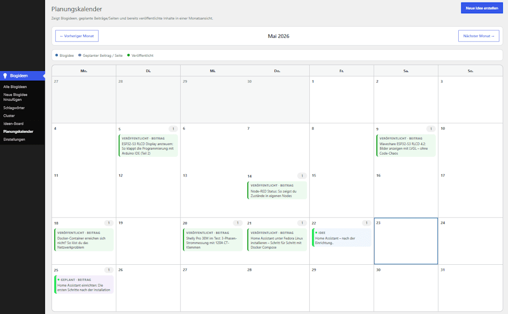
Task: Click the Blogidee legend dot
Action: (57, 55)
